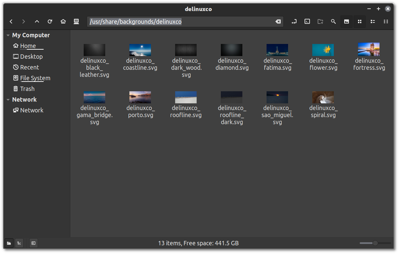Adjust the icon zoom slider
Image resolution: width=399 pixels, height=254 pixels.
point(375,243)
